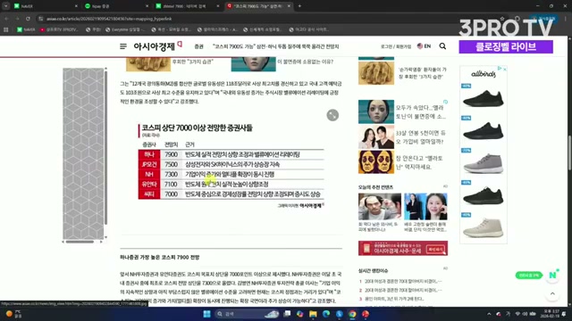Click the 유안타 row showing 7100
The width and height of the screenshot is (572, 321).
point(231,185)
